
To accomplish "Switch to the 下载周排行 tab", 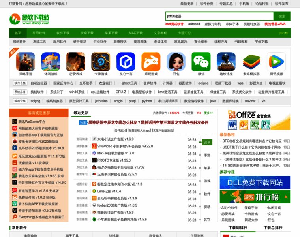I will click(238, 228).
